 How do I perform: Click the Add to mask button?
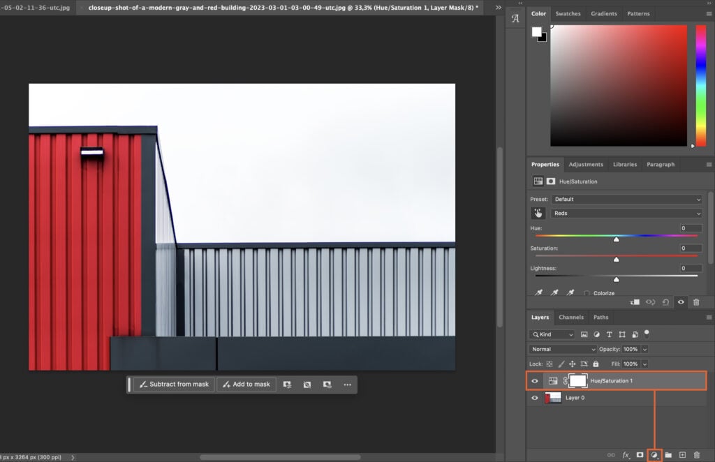246,384
